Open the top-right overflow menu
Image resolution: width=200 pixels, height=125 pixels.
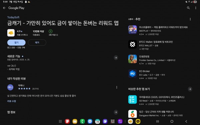coord(196,8)
